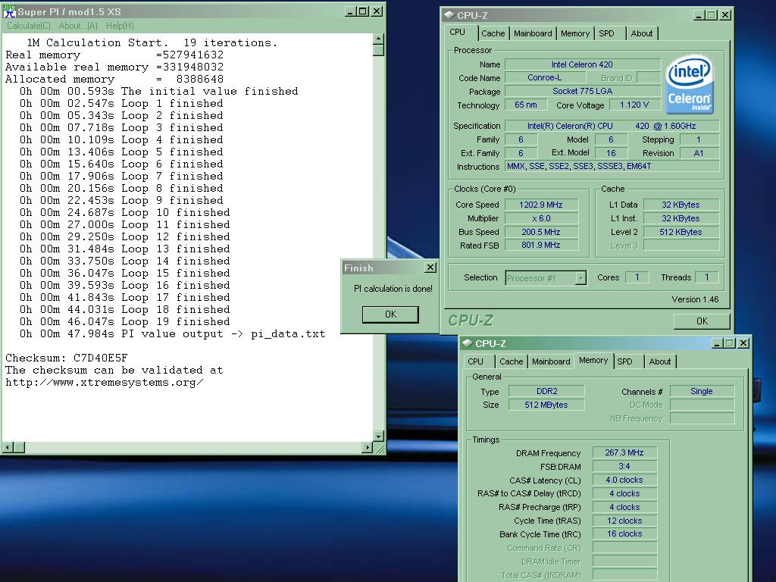Click OK in the Finish dialog
Viewport: 776px width, 582px height.
(390, 314)
